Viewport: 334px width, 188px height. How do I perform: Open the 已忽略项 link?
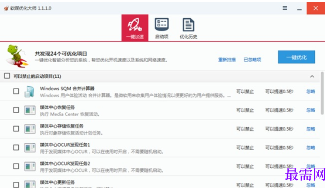click(252, 60)
